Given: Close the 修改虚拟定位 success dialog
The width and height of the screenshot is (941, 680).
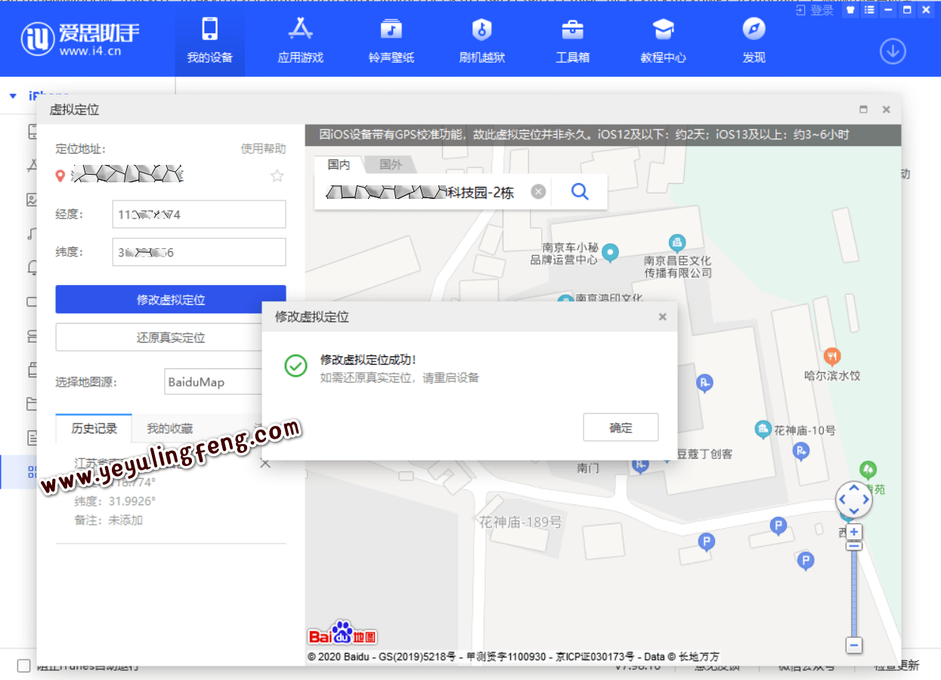Looking at the screenshot, I should tap(663, 317).
